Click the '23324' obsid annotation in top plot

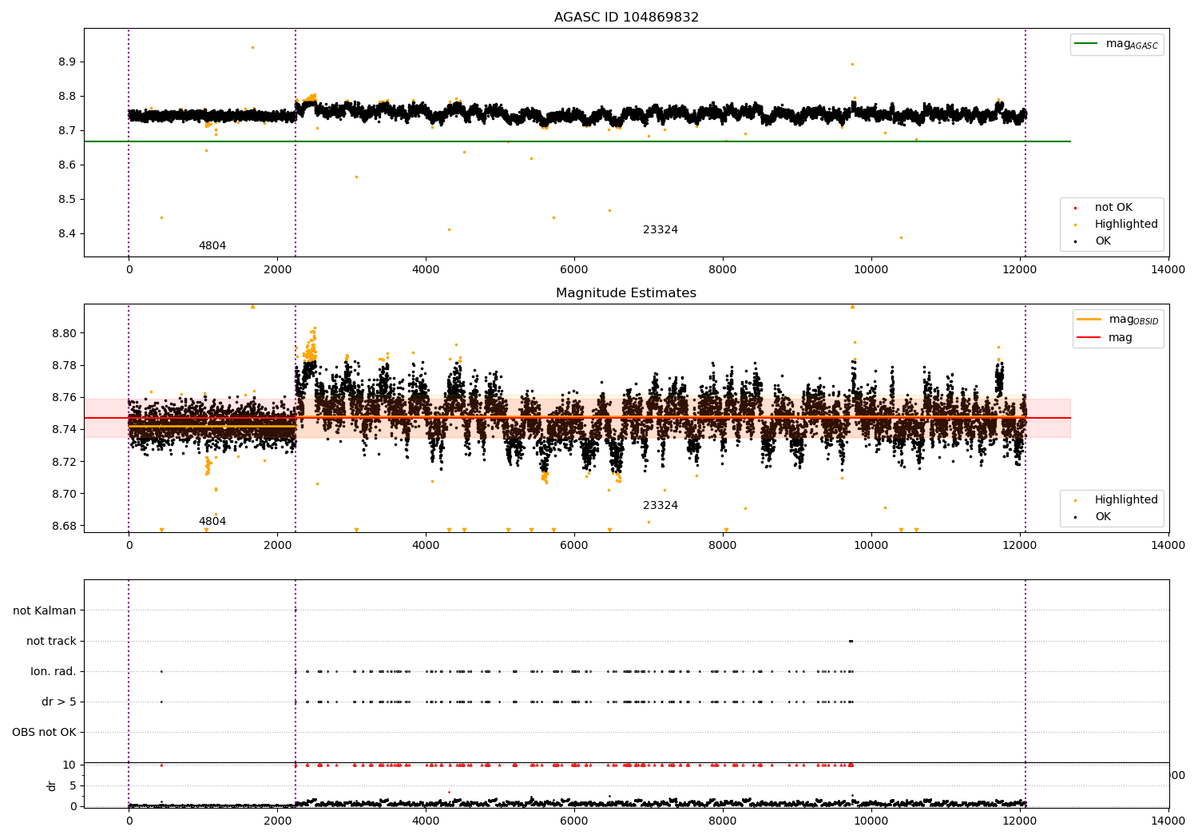coord(660,230)
